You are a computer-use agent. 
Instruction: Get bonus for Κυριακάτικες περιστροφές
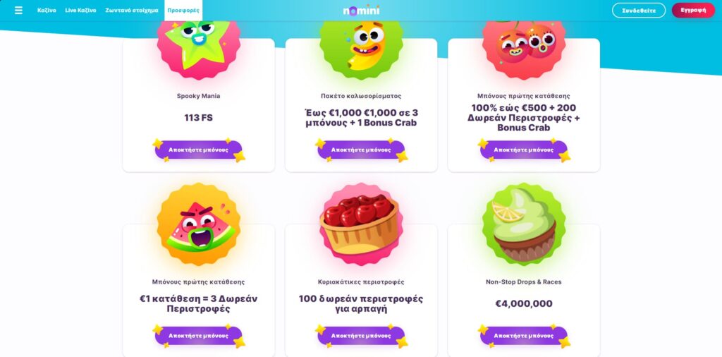click(x=362, y=336)
